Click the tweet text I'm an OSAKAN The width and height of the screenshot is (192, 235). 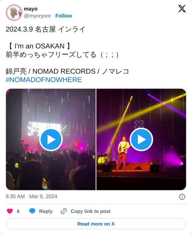pos(40,46)
